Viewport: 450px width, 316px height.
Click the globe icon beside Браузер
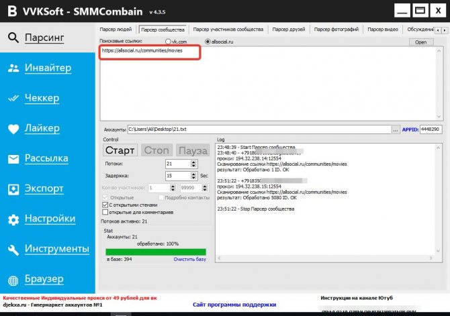point(13,280)
